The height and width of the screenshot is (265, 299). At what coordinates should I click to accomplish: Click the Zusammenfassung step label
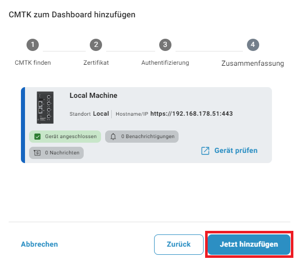click(x=253, y=63)
